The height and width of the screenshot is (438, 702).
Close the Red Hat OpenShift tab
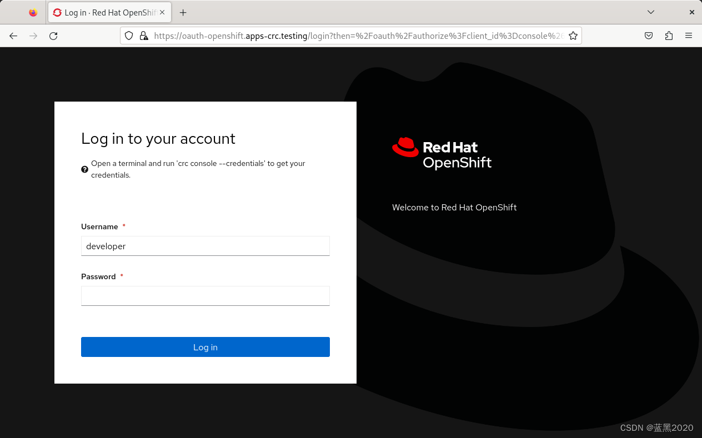click(x=162, y=12)
